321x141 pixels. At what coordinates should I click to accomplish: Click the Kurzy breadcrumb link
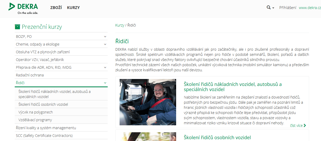coord(120,25)
